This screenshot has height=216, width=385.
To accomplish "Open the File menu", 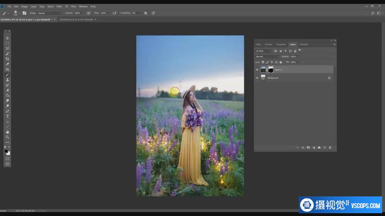I will tap(9, 7).
